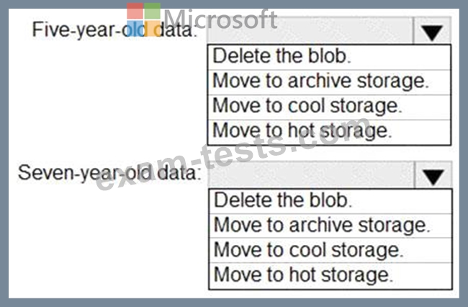The height and width of the screenshot is (307, 468).
Task: Click the green square of Microsoft logo
Action: pos(152,12)
